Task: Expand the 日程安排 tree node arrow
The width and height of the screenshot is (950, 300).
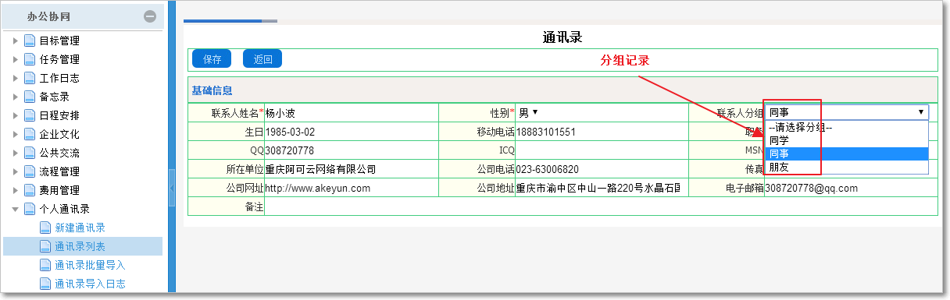Action: (15, 115)
